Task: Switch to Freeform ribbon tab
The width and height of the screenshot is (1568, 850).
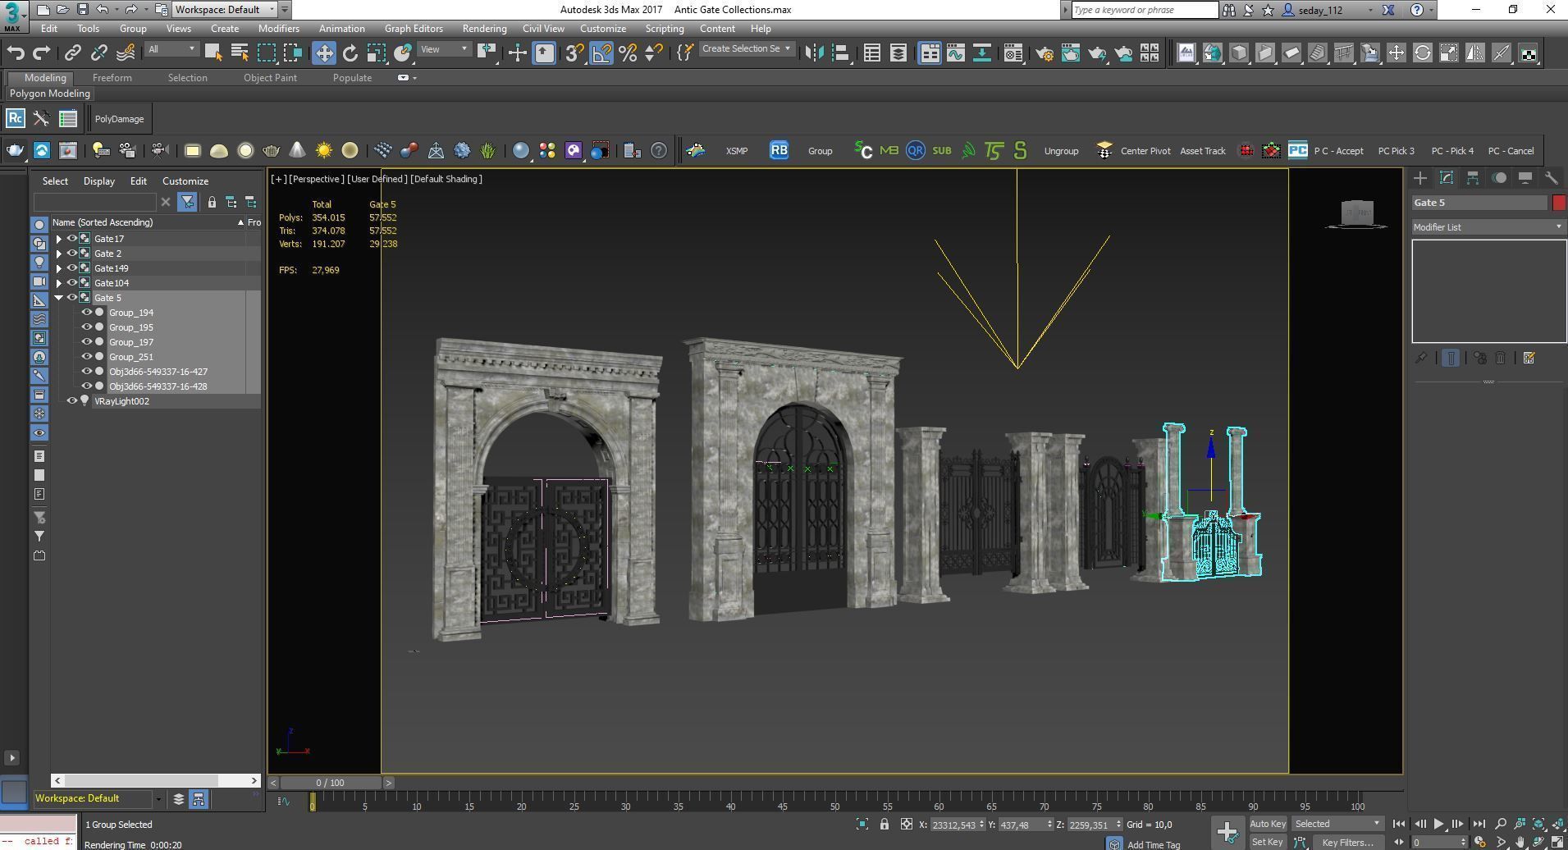Action: [x=112, y=78]
